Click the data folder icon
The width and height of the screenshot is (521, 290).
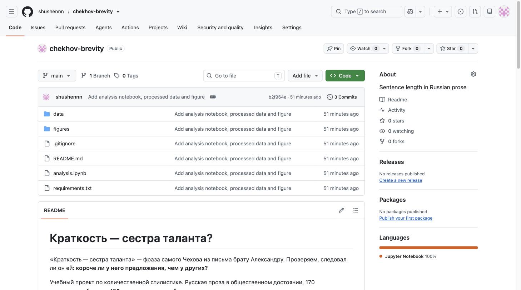pyautogui.click(x=47, y=114)
